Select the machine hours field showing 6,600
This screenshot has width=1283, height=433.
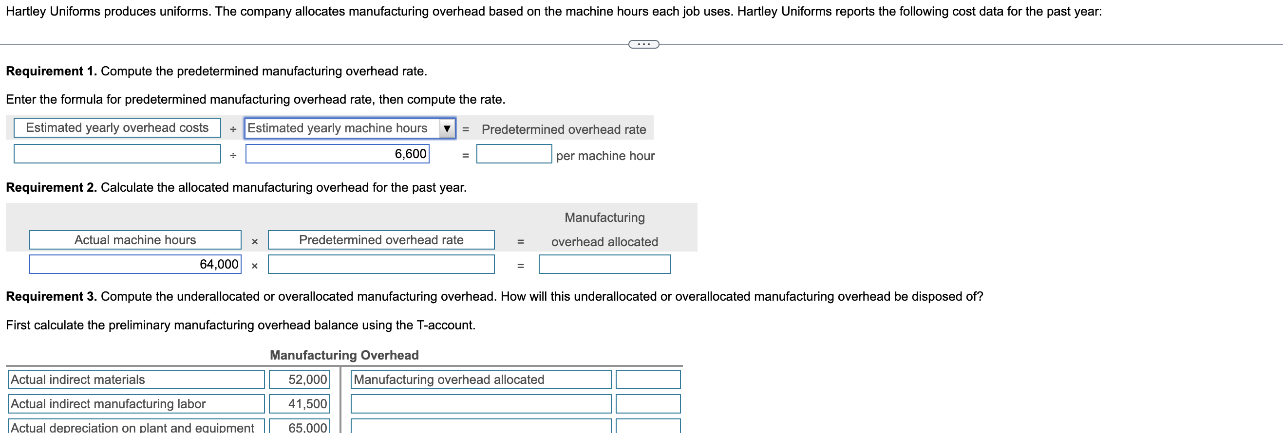click(337, 154)
